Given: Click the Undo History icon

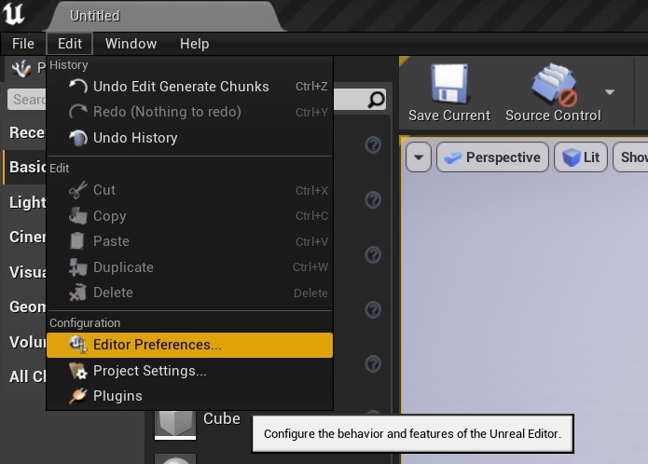Looking at the screenshot, I should coord(78,138).
